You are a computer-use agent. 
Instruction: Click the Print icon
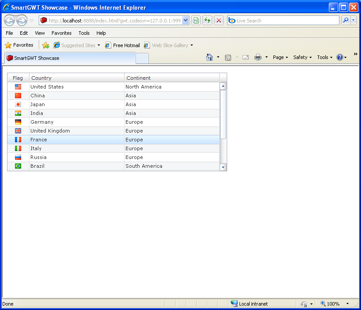click(x=258, y=57)
